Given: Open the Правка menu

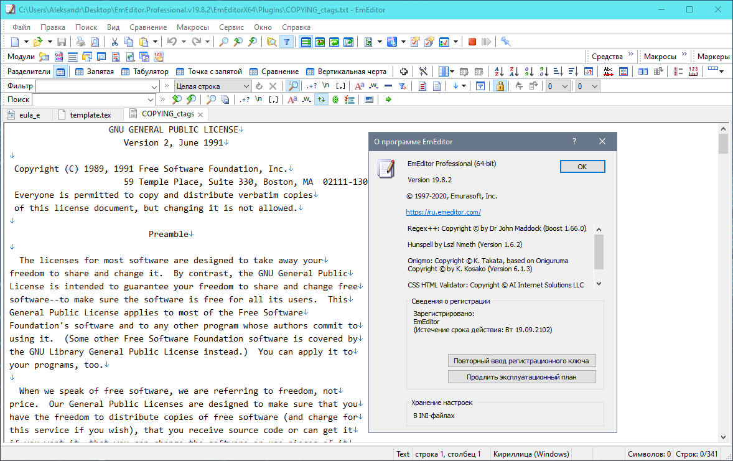Looking at the screenshot, I should coord(53,27).
